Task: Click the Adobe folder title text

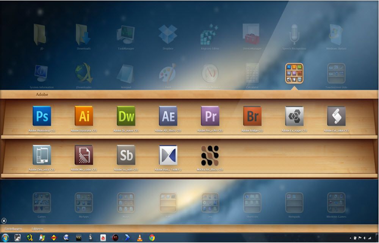Action: click(42, 95)
